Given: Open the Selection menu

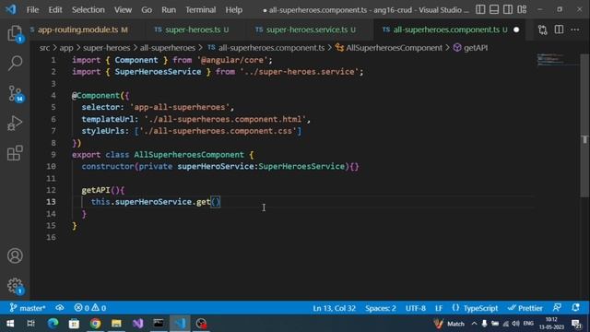Looking at the screenshot, I should [88, 10].
